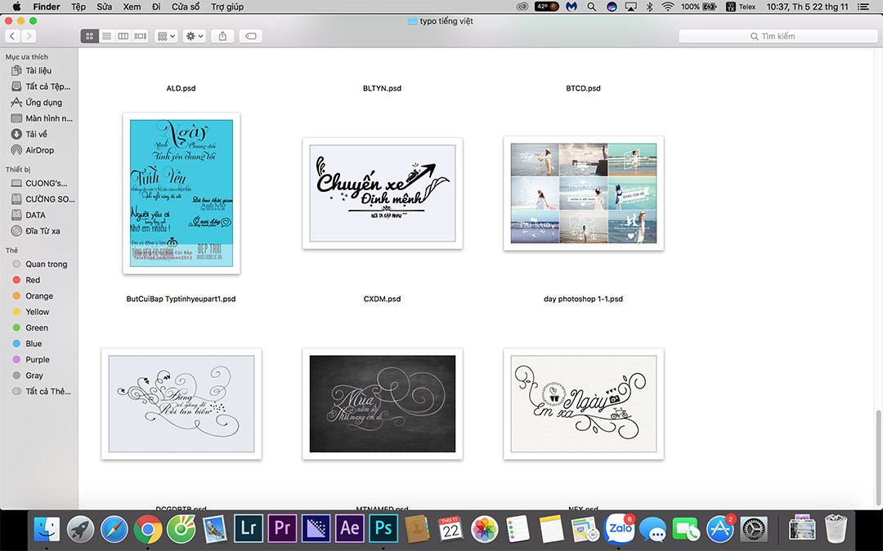883x551 pixels.
Task: Click the AirDrop sidebar item
Action: point(39,150)
